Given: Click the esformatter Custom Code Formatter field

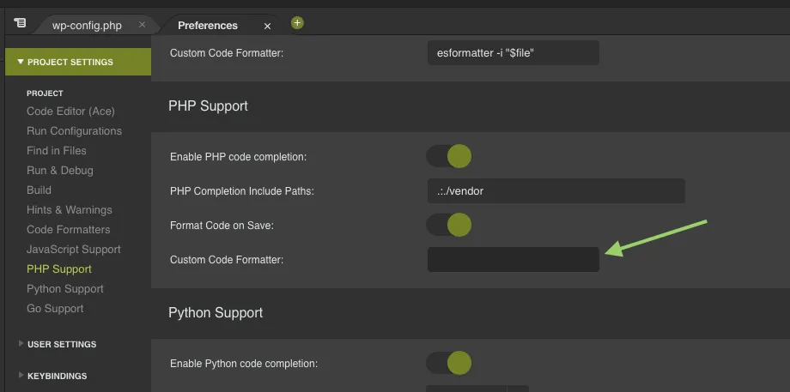Looking at the screenshot, I should click(513, 53).
